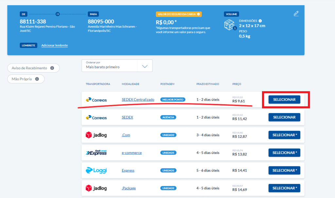Click the chevron arrow of sort dropdown
The image size is (335, 198).
pos(145,66)
